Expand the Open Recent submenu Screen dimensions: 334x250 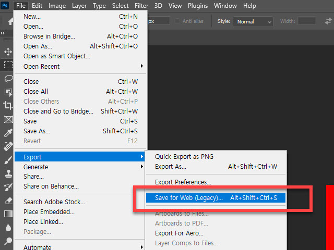(x=80, y=66)
